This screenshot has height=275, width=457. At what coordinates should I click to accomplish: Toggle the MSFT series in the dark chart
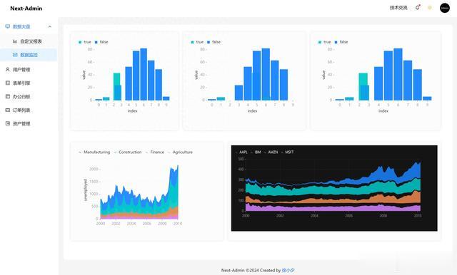tap(288, 152)
